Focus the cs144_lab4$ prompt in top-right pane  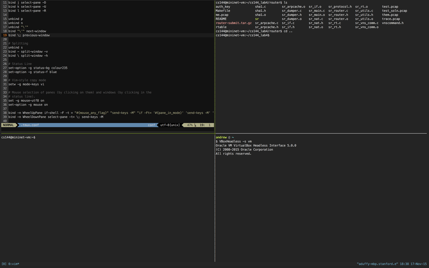tap(243, 35)
